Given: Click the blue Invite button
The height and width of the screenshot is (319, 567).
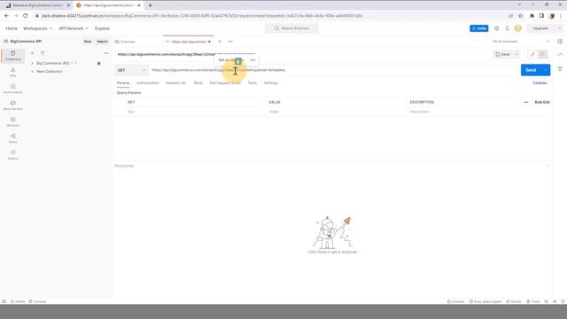Looking at the screenshot, I should (x=478, y=28).
